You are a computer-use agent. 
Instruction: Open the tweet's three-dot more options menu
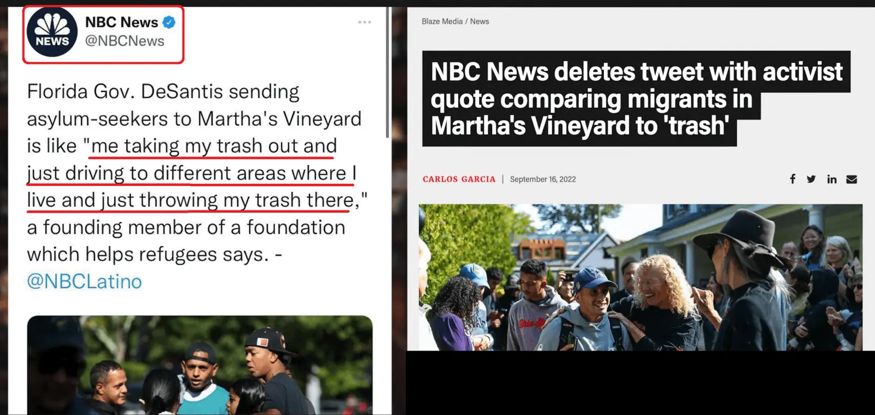point(365,22)
